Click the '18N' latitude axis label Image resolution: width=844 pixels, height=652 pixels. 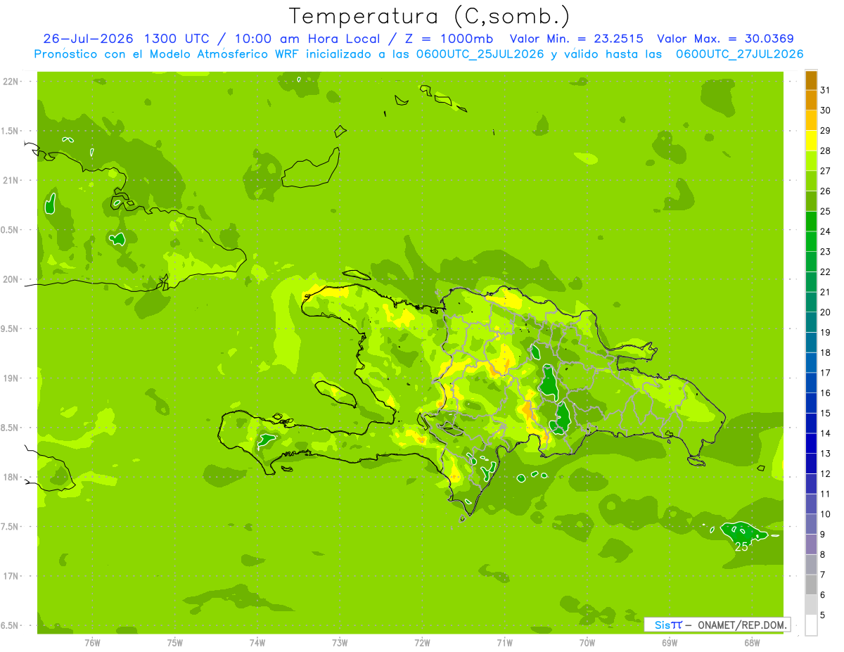pos(11,477)
